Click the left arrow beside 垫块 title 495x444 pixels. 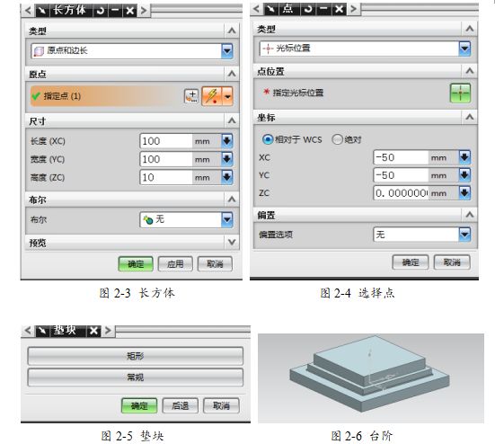point(28,331)
